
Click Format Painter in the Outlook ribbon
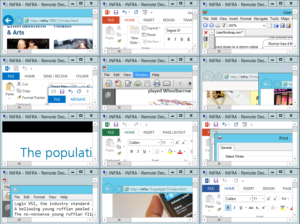click(x=31, y=98)
